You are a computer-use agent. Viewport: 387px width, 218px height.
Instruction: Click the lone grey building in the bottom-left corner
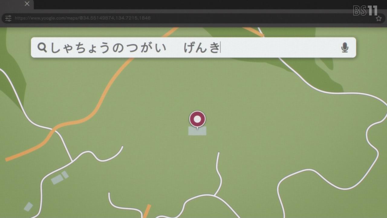(28, 207)
